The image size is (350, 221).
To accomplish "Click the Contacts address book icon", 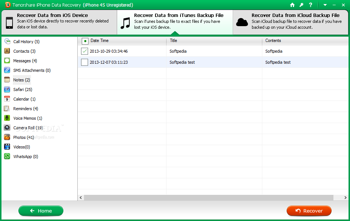I will click(7, 51).
